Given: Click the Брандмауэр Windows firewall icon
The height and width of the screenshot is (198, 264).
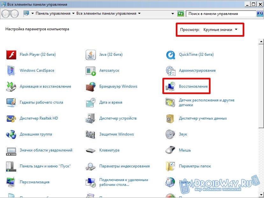Looking at the screenshot, I should tap(91, 86).
